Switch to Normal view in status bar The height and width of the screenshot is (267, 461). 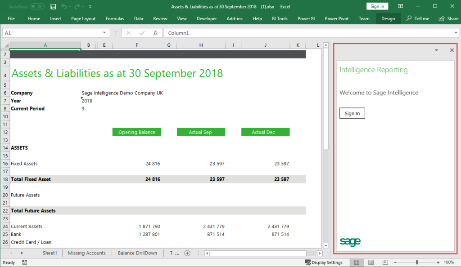[357, 262]
